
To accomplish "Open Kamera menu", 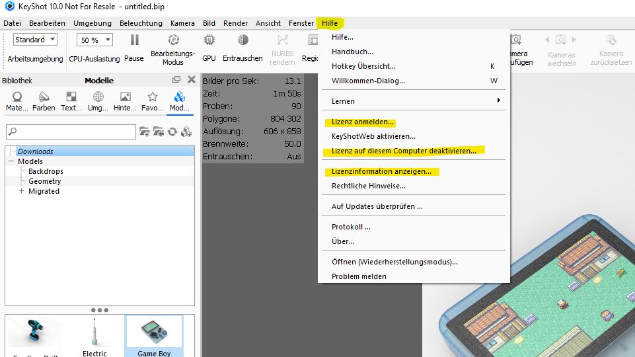I will 182,23.
